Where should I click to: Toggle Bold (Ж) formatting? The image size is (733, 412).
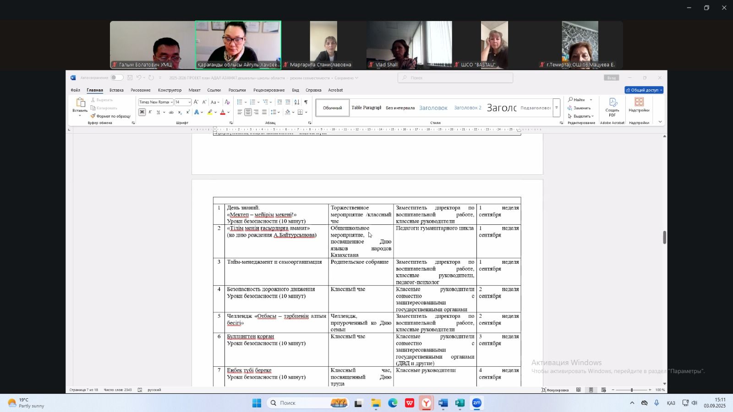(x=142, y=112)
